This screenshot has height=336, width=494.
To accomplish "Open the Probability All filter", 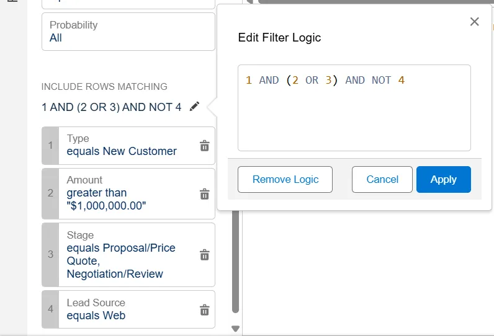I will (128, 32).
